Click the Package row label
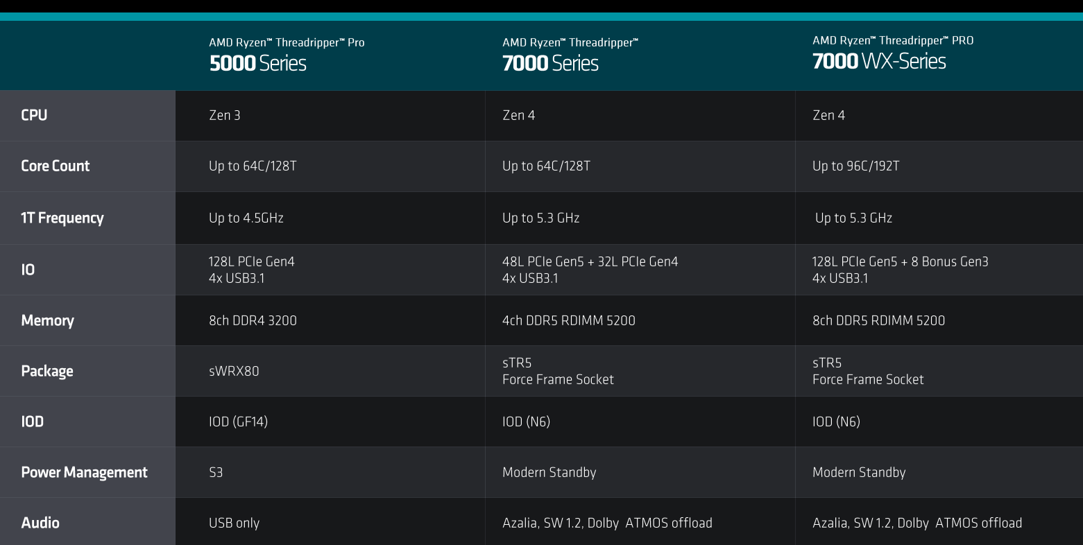Viewport: 1083px width, 545px height. pyautogui.click(x=47, y=371)
